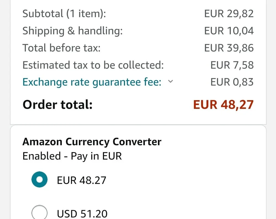Click the EUR 39,86 pre-tax amount

229,48
